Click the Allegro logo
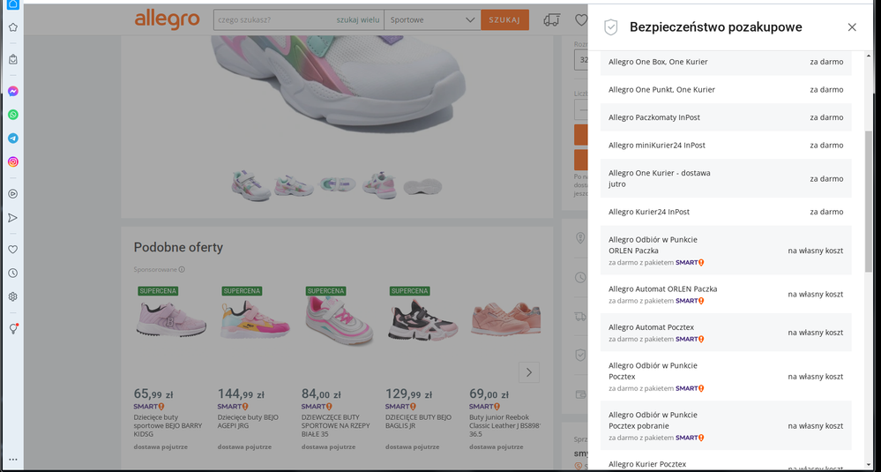881x472 pixels. click(x=167, y=19)
